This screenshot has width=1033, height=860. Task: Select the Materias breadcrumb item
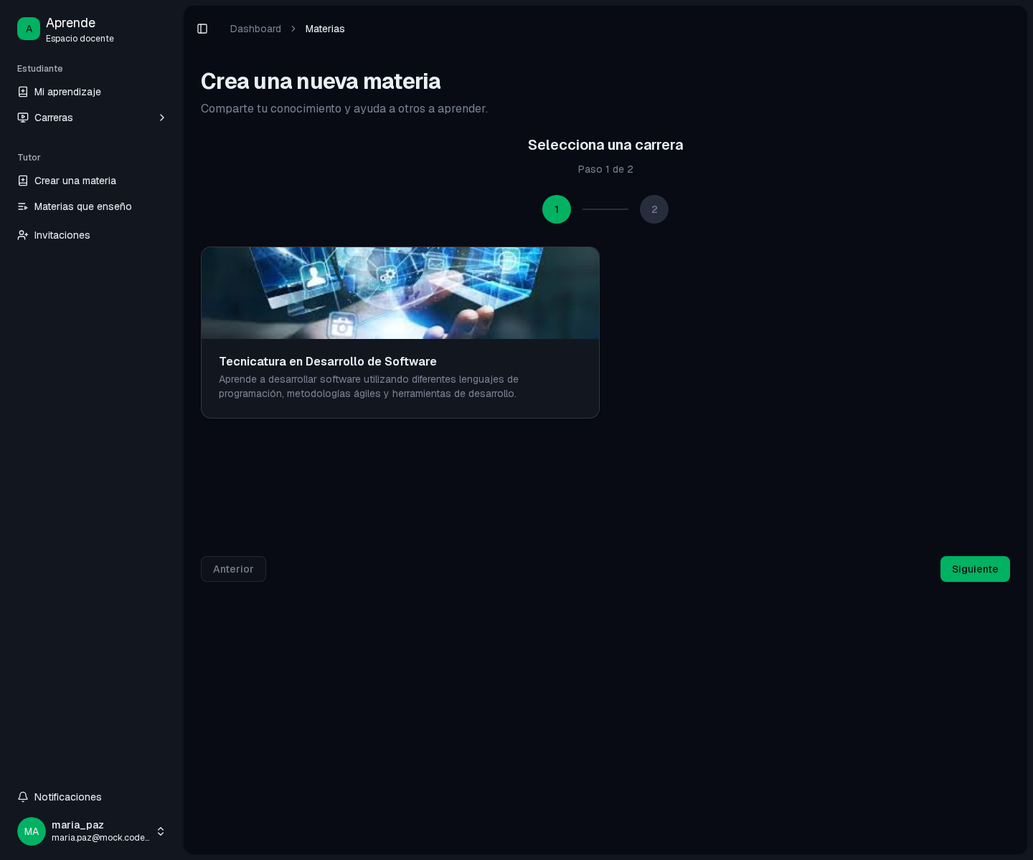coord(325,29)
